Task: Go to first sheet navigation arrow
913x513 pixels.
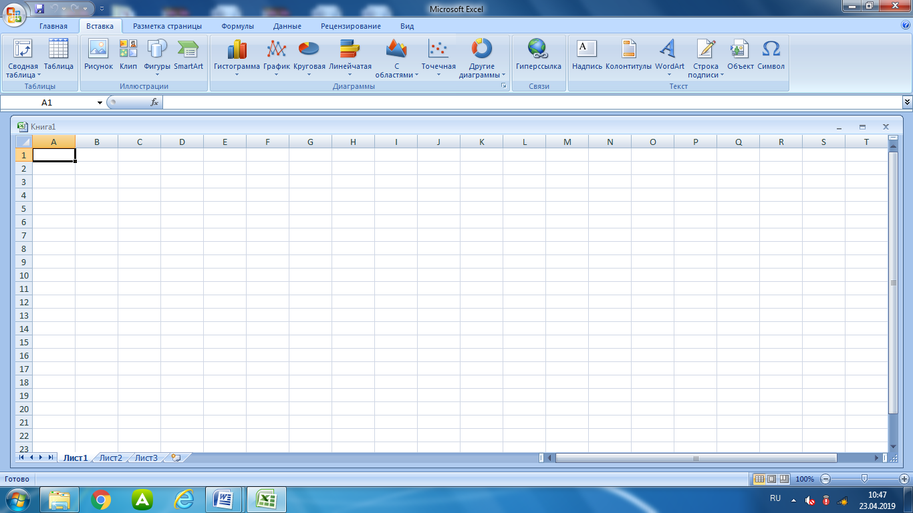Action: click(22, 458)
